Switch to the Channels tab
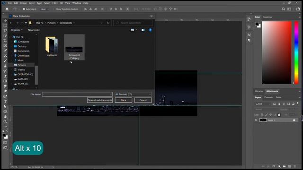This screenshot has width=303, height=170. tap(268, 97)
